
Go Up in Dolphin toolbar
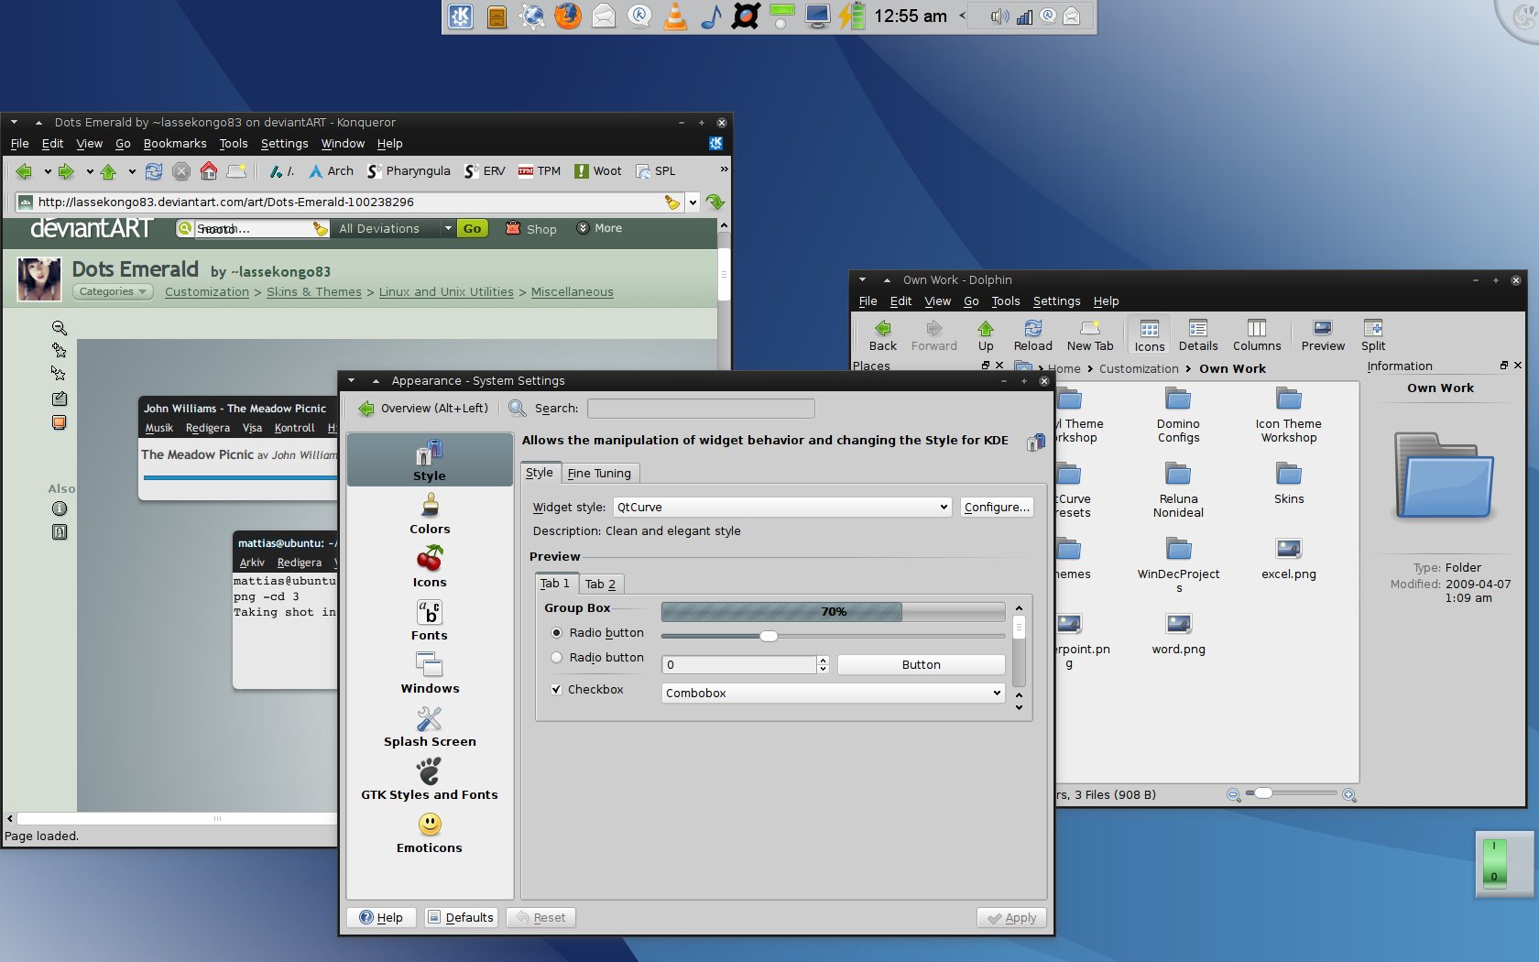[985, 335]
